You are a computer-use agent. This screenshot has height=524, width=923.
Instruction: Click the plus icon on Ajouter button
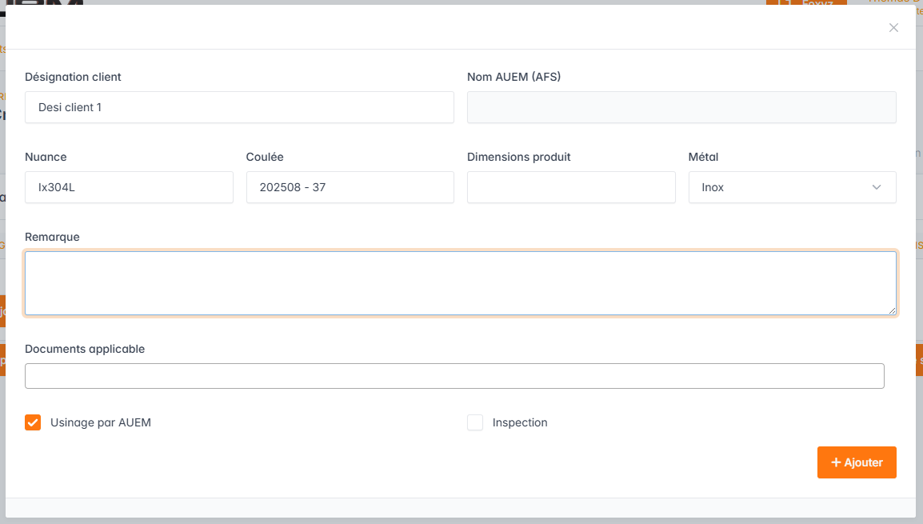point(836,462)
